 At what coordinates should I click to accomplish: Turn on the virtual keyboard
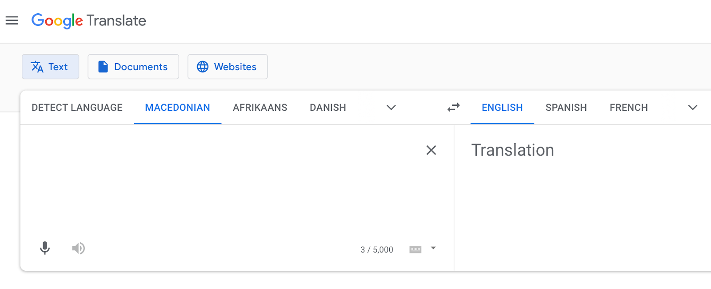point(415,249)
